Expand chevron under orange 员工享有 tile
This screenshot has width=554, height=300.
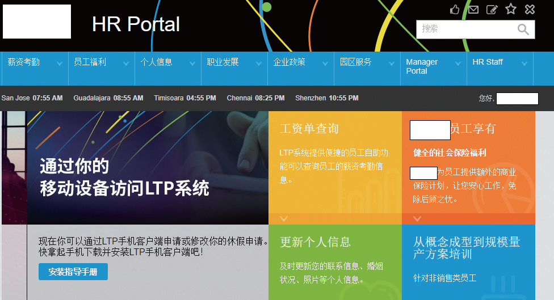tap(417, 218)
